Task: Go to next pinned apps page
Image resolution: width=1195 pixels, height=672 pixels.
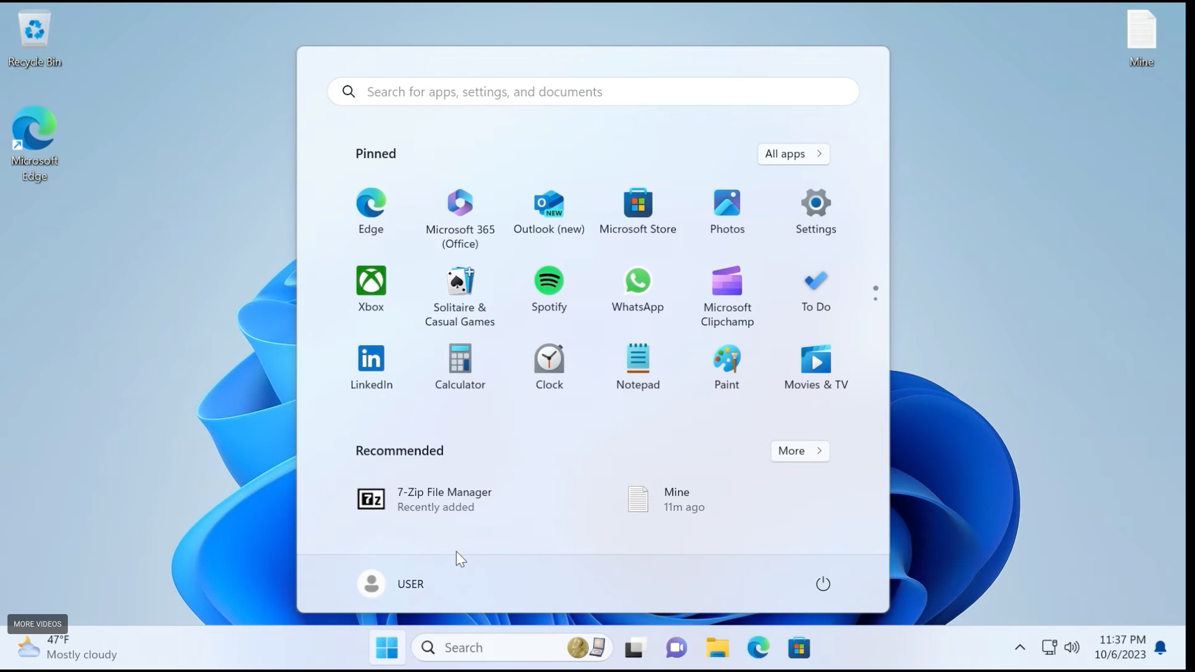Action: tap(875, 299)
